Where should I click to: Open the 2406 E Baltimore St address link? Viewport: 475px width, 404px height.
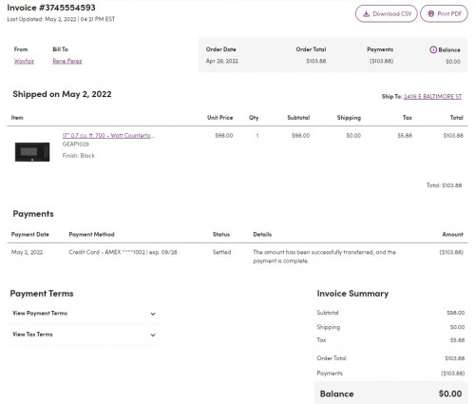432,96
